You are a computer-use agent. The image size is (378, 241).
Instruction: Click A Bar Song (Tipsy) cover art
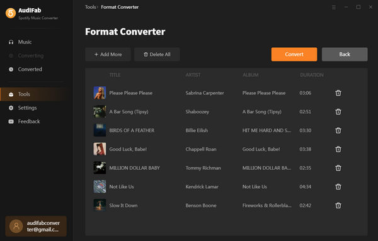[100, 112]
